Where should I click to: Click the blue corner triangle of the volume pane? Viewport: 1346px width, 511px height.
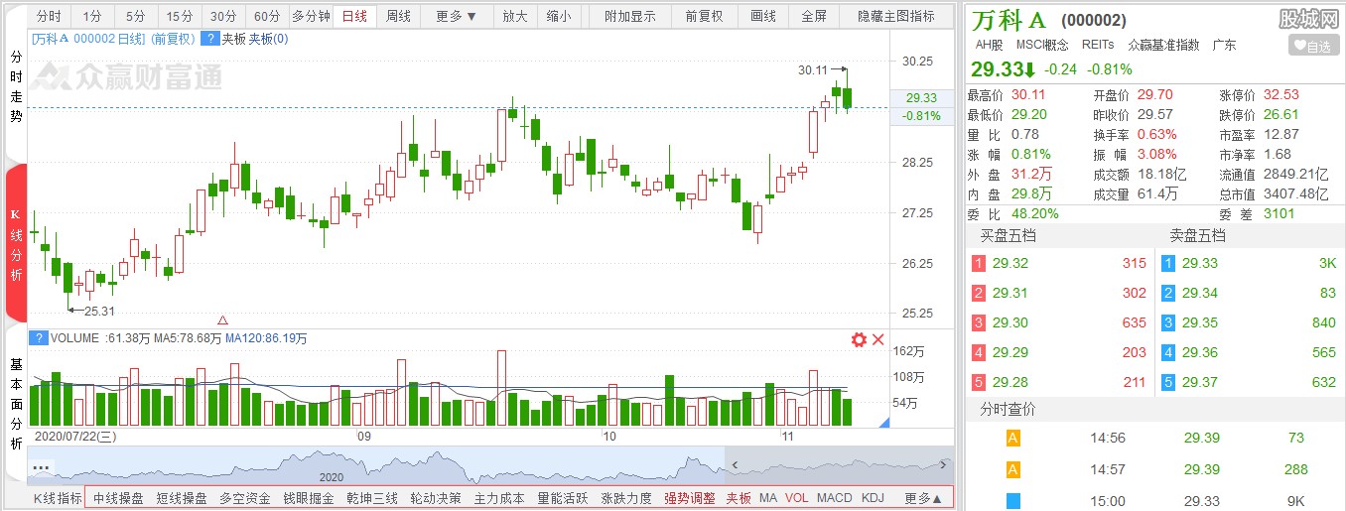882,423
